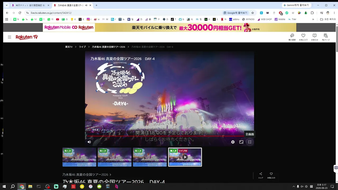Open WEB SHOP bookmark

(x=264, y=19)
